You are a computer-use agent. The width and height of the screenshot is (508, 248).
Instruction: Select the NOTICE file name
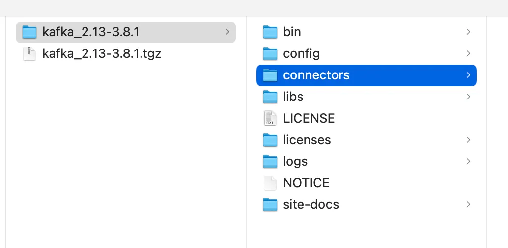pos(306,183)
